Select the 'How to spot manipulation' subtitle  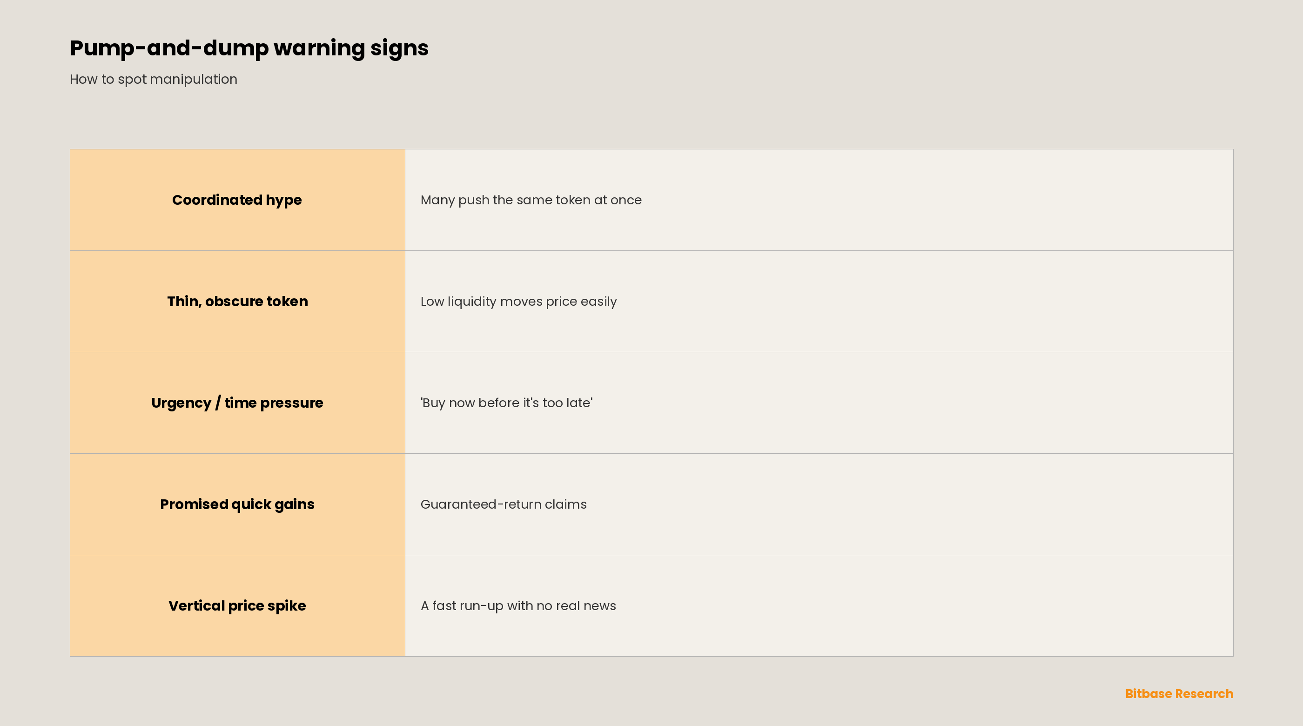click(153, 80)
